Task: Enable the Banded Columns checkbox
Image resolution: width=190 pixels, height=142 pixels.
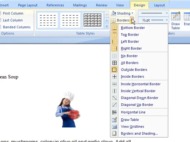Action: pos(0,27)
